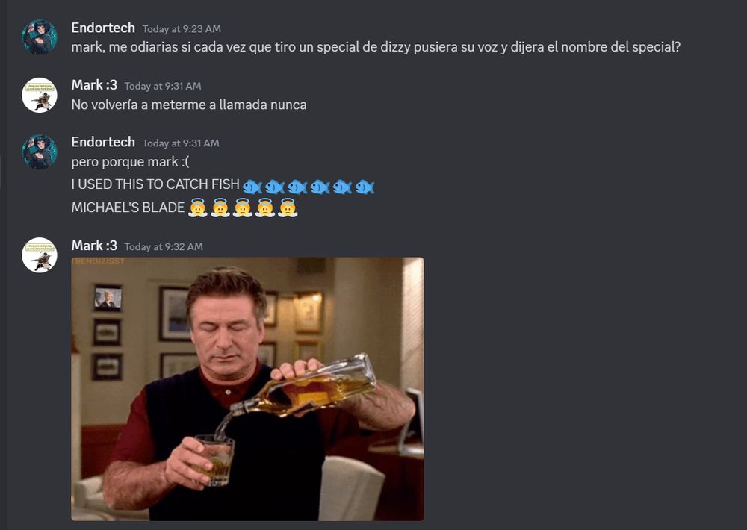Open Endortech's avatar on first message
The image size is (747, 530).
coord(40,37)
